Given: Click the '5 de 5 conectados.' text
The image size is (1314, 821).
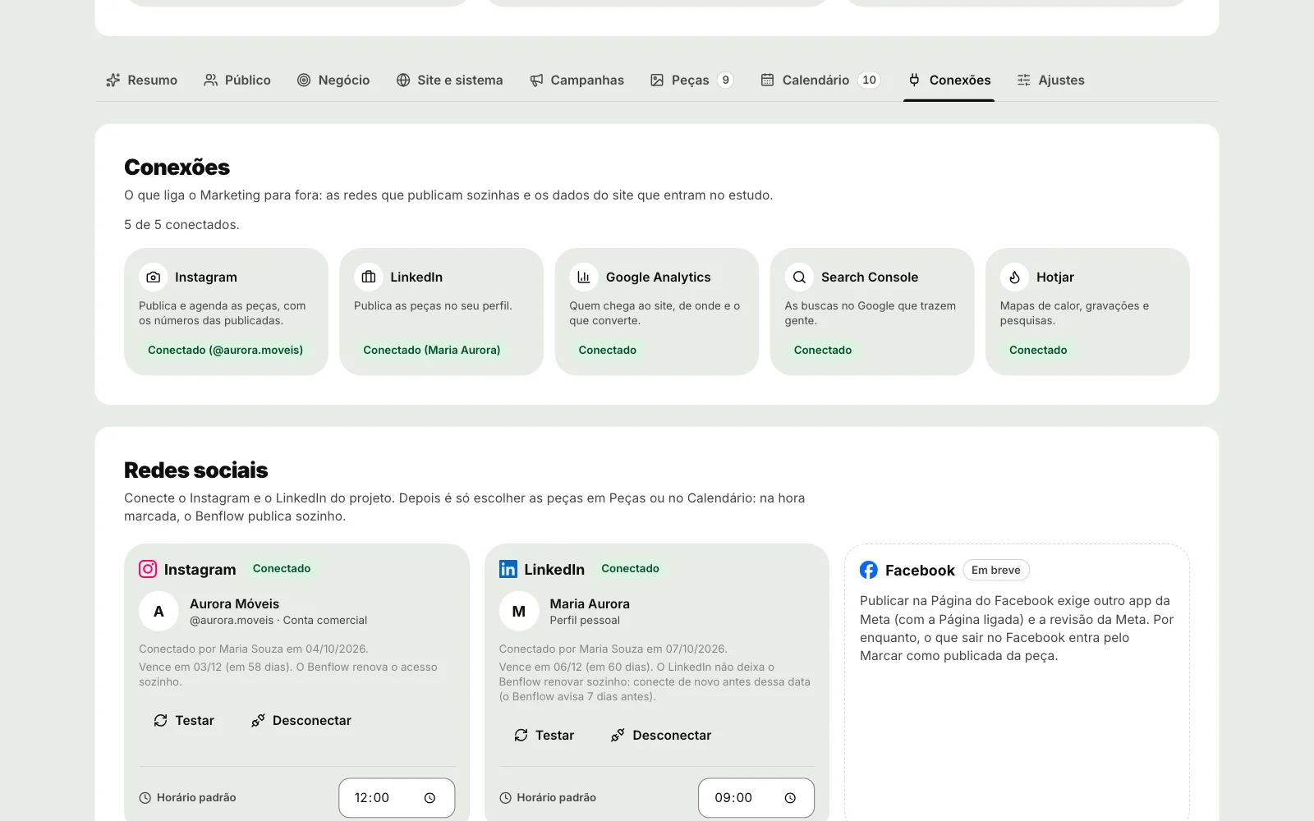Looking at the screenshot, I should click(181, 225).
